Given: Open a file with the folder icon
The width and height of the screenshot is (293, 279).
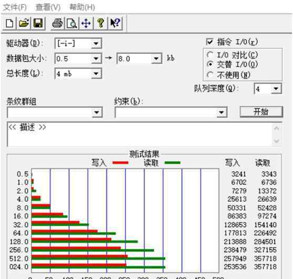Looking at the screenshot, I should tap(24, 23).
